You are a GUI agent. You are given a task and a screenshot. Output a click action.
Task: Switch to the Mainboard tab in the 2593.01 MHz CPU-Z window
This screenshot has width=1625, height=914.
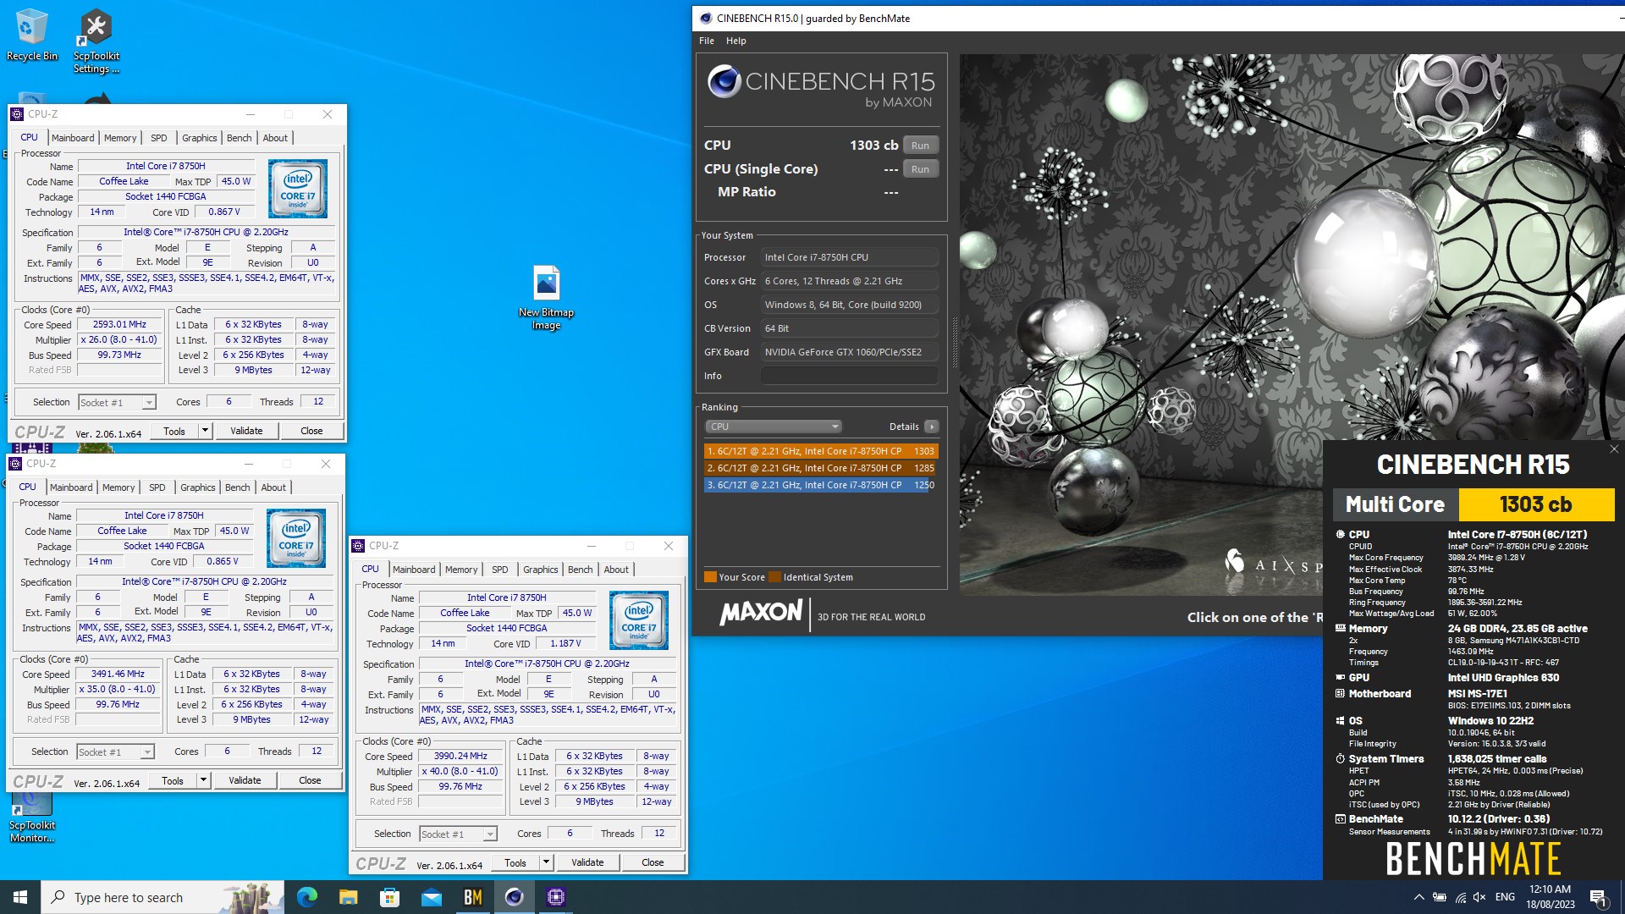pos(73,138)
